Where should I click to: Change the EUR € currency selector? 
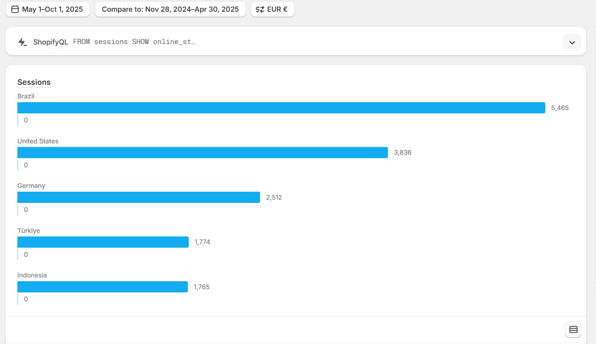(273, 9)
